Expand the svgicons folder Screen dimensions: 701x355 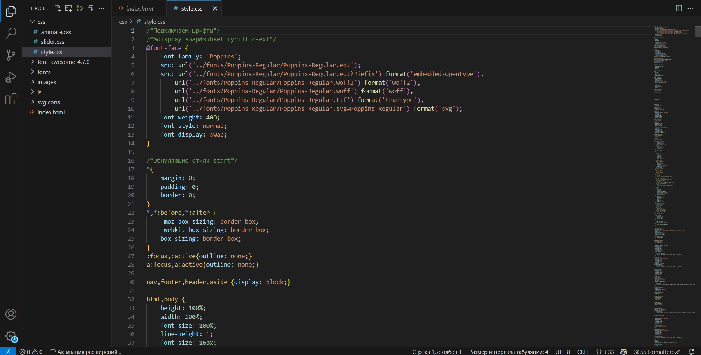[x=48, y=102]
